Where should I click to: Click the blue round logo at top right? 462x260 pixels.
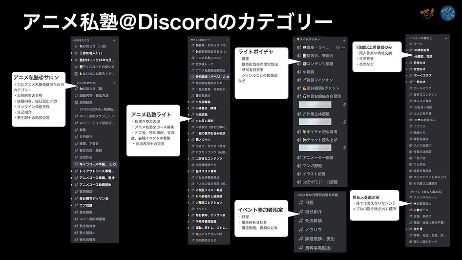click(447, 14)
